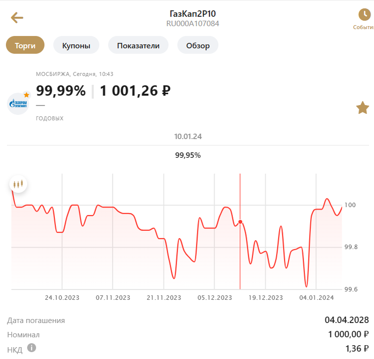Click the НКД value 1,36 ₽
This screenshot has width=374, height=359.
[357, 349]
